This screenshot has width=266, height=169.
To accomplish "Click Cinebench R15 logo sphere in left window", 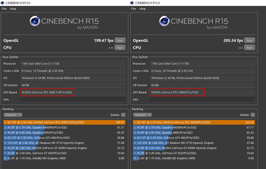I will tap(35, 21).
